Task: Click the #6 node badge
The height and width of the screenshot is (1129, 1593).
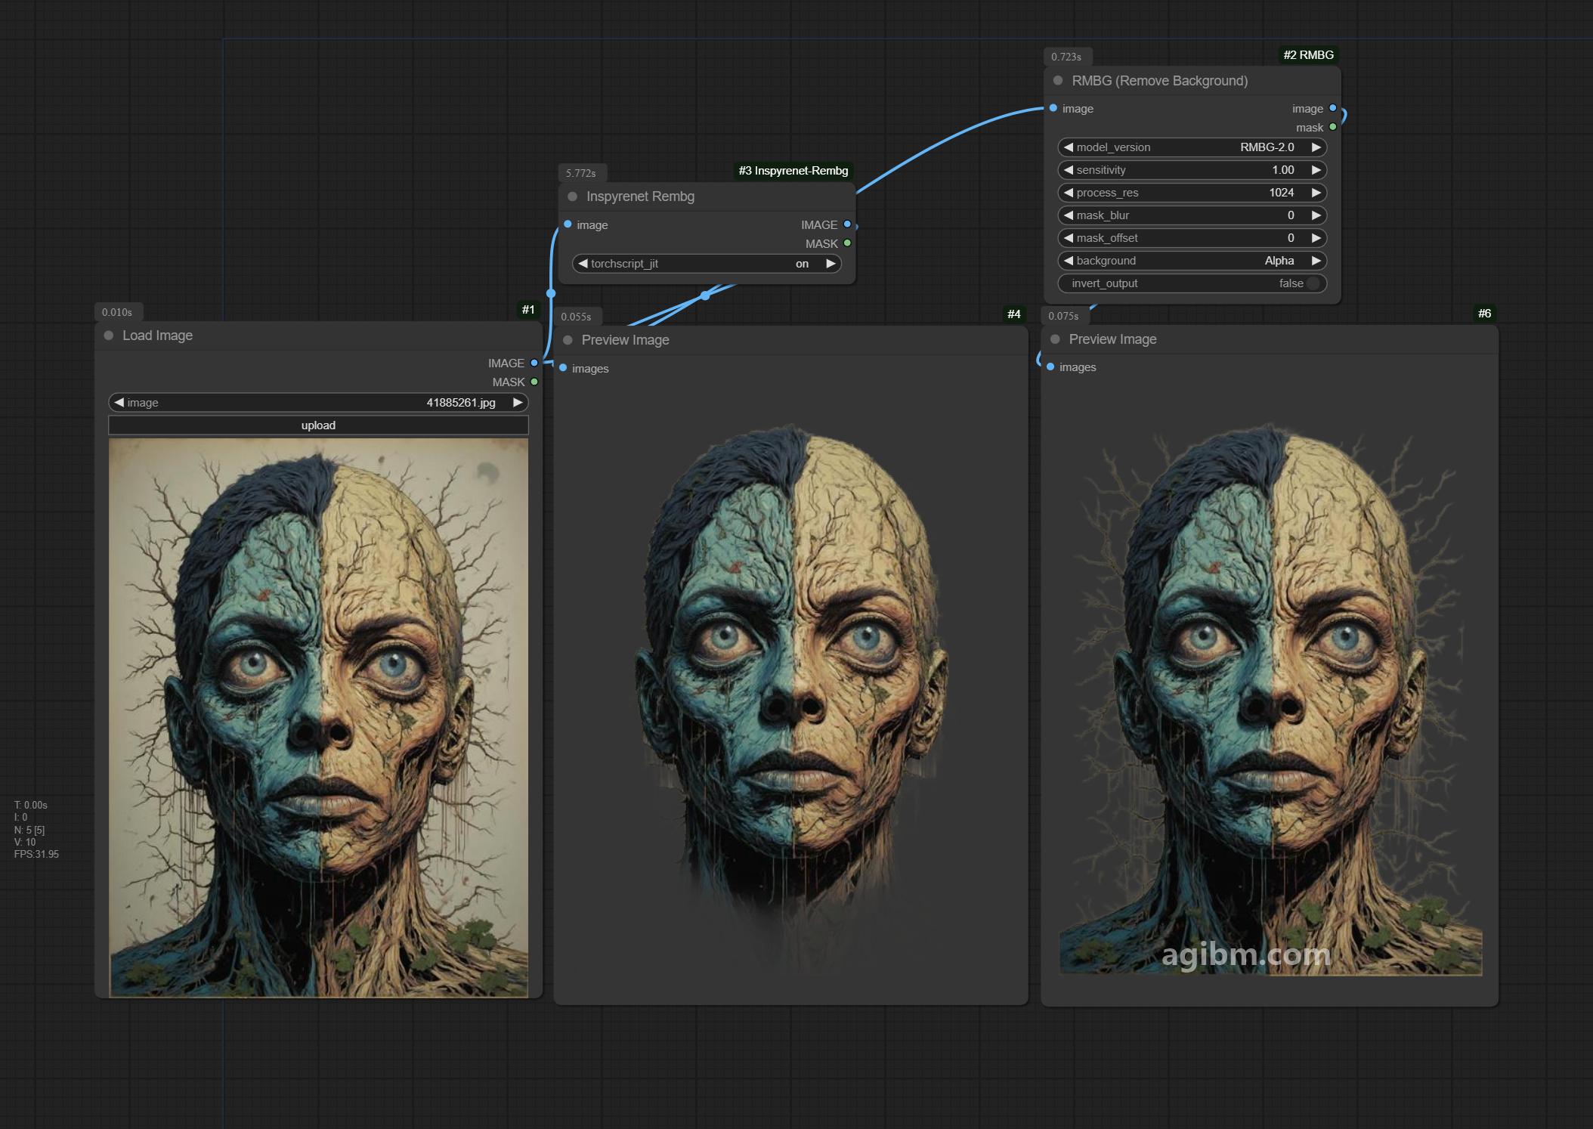Action: pos(1484,314)
